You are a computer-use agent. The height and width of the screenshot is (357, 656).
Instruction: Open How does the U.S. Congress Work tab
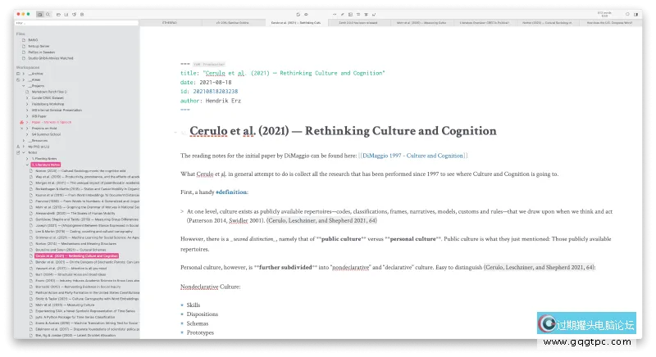click(x=610, y=23)
